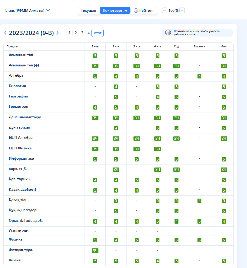Screen dimensions: 247x268
Task: Select the По четвертям tab
Action: coord(115,11)
